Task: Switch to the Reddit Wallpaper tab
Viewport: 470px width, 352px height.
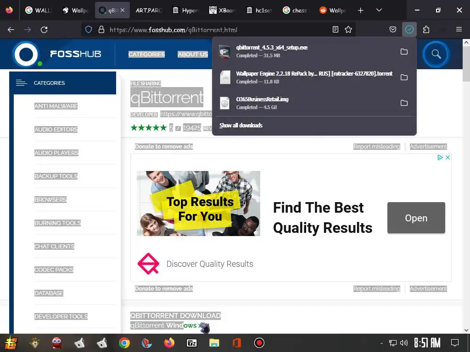Action: (333, 10)
